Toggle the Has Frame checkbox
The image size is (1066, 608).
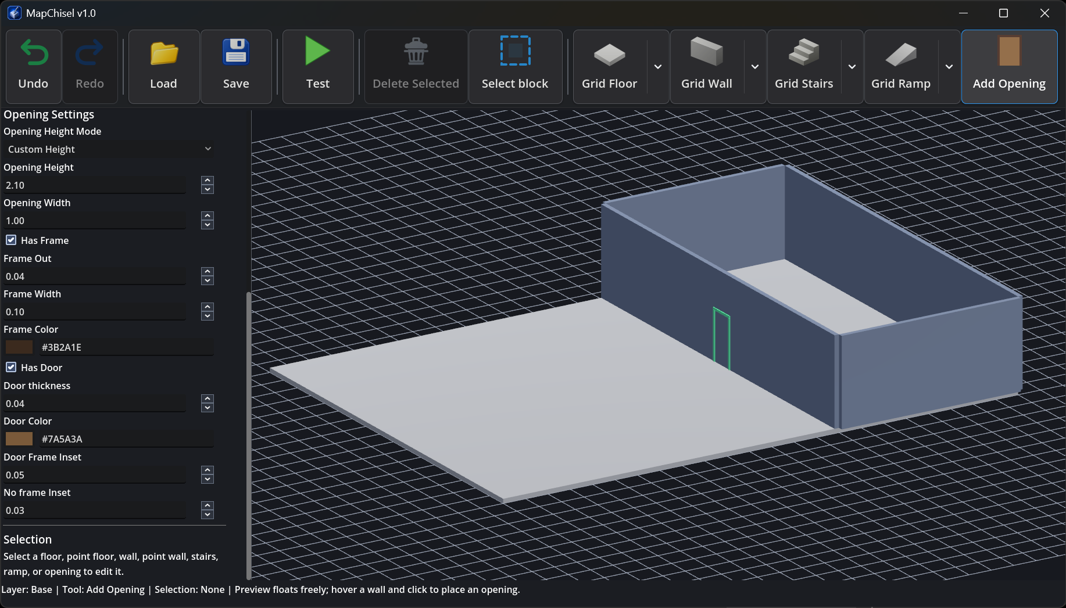tap(11, 240)
